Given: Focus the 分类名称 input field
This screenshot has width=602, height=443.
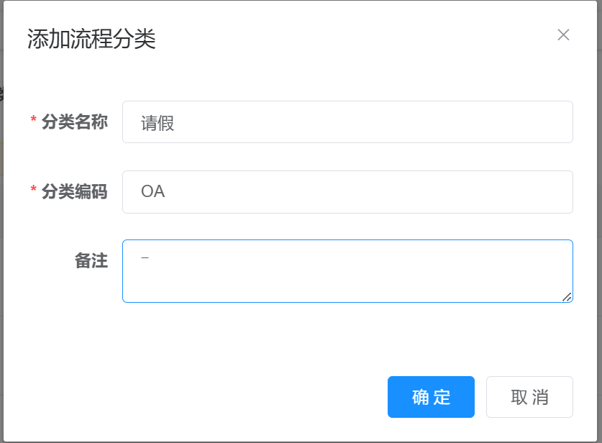Looking at the screenshot, I should coord(360,122).
